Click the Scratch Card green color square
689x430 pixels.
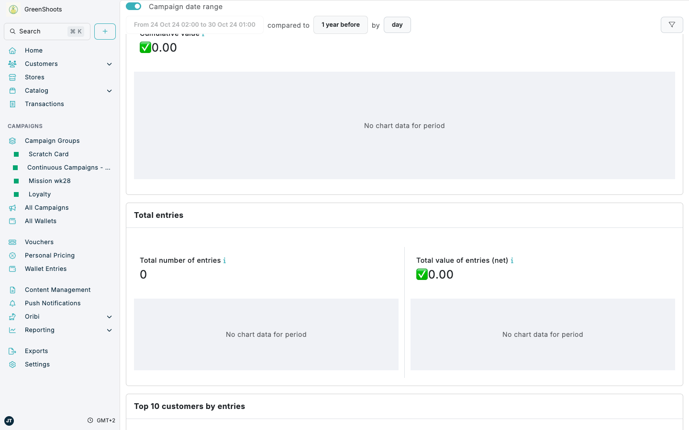(x=16, y=154)
